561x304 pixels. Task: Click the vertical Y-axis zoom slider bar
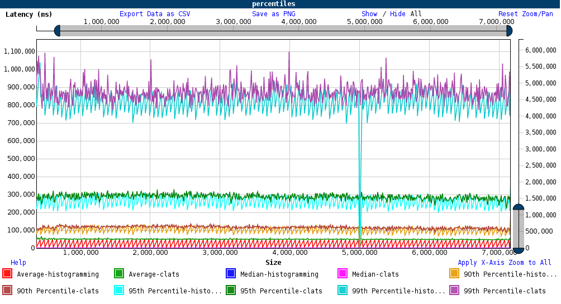(519, 229)
